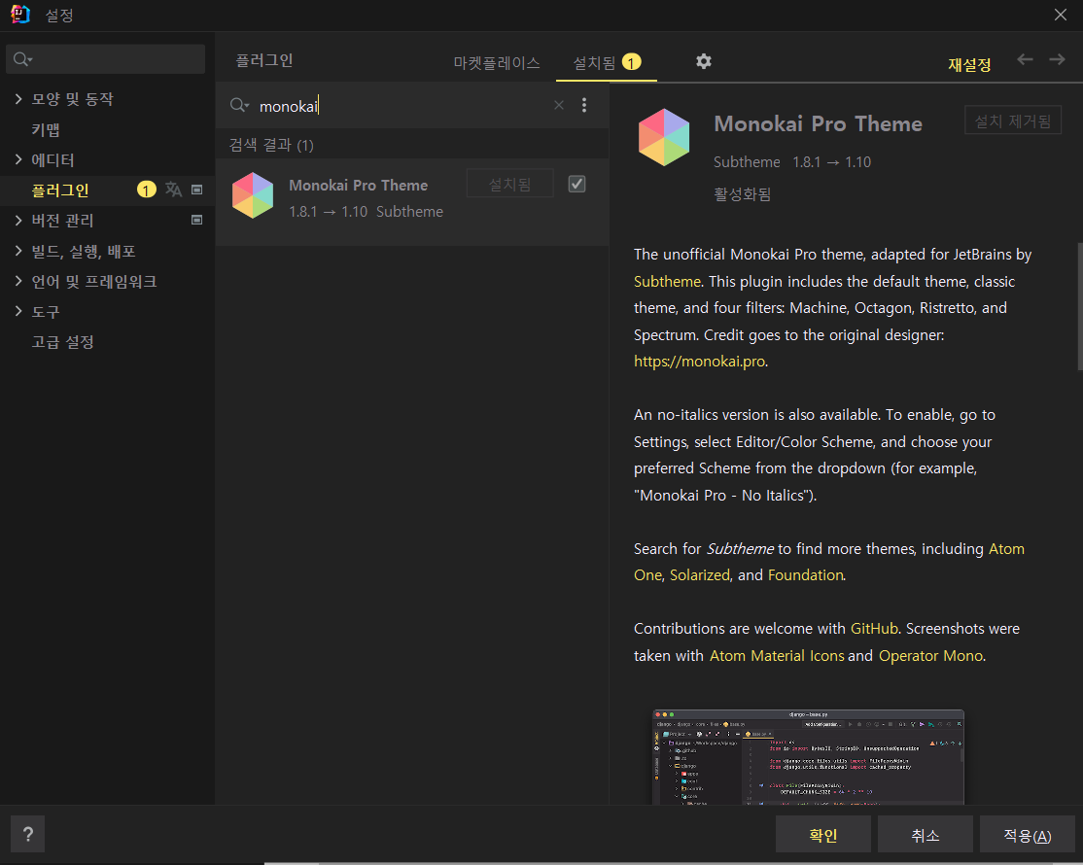Click the 검색 결과 (1) heading
This screenshot has height=865, width=1083.
coord(271,145)
